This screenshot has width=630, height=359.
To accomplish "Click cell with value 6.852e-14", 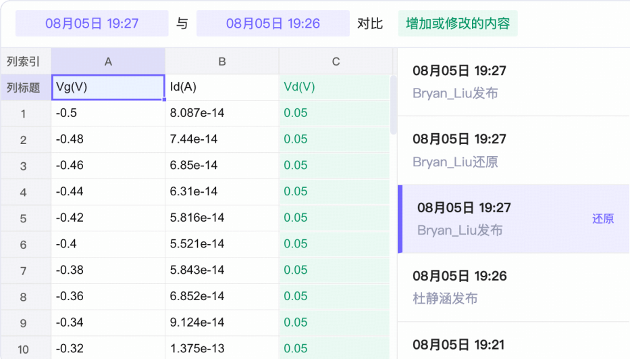I will pos(221,297).
